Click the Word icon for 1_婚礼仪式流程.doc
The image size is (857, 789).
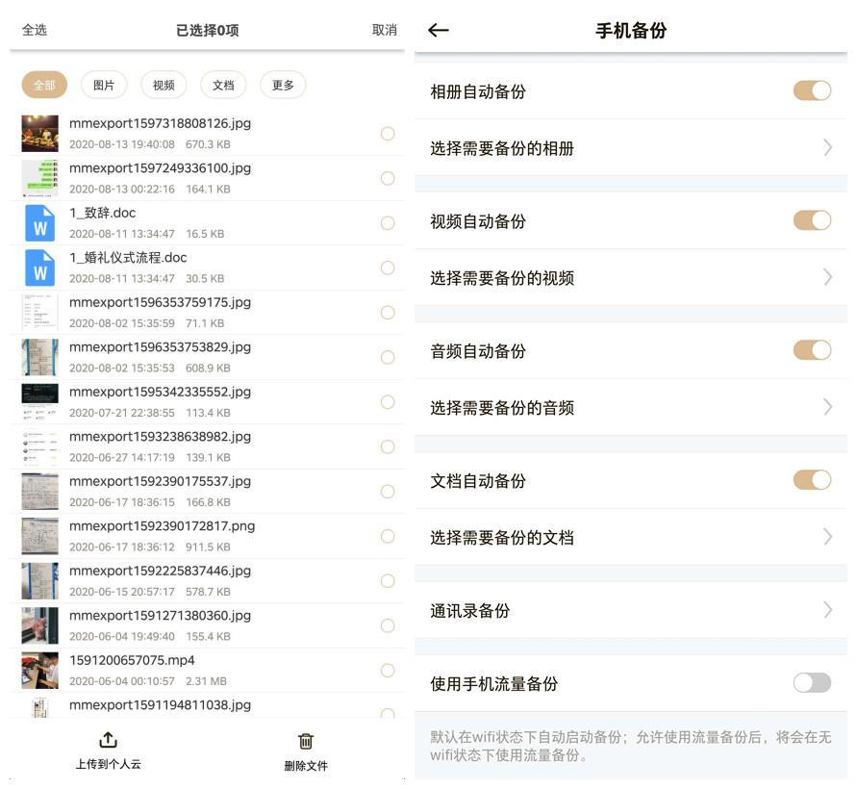pos(38,267)
